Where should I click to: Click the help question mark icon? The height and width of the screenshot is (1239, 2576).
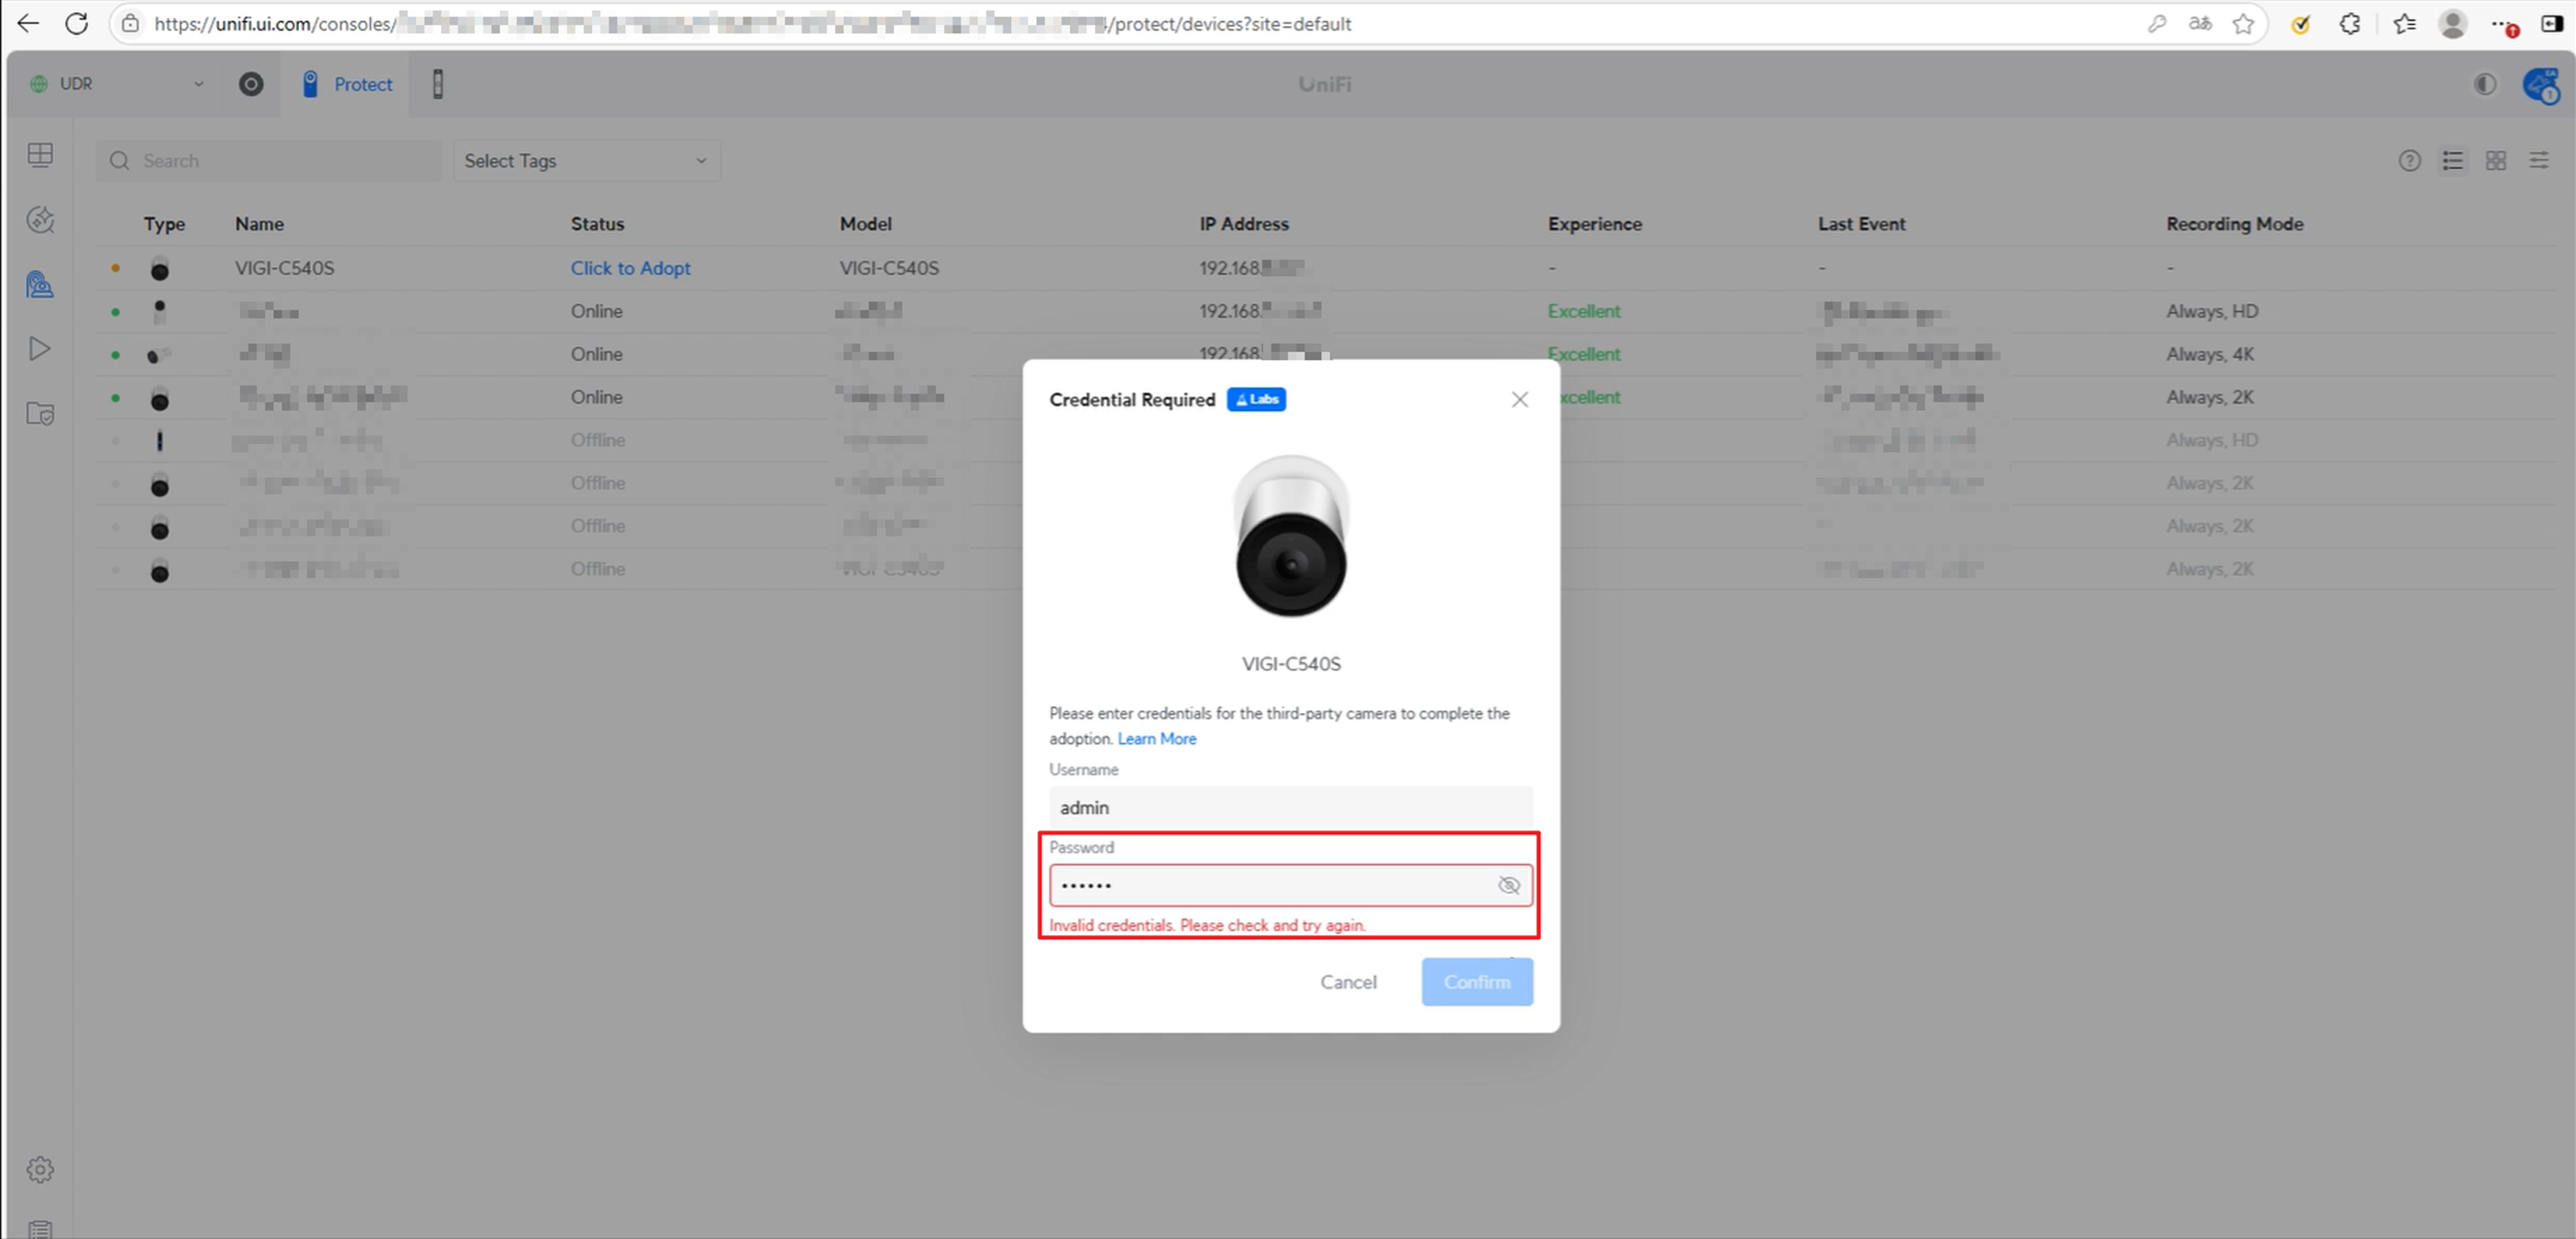click(x=2409, y=160)
